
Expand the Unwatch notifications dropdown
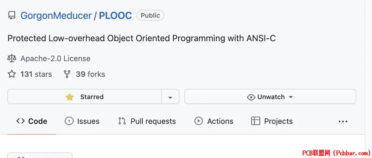(270, 96)
